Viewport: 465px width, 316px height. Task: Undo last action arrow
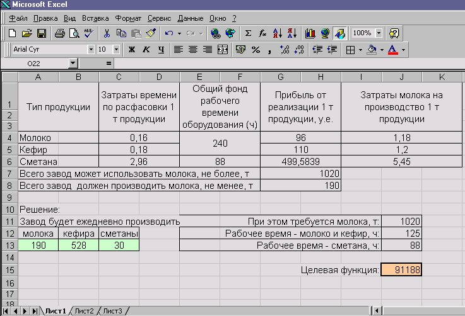point(169,33)
